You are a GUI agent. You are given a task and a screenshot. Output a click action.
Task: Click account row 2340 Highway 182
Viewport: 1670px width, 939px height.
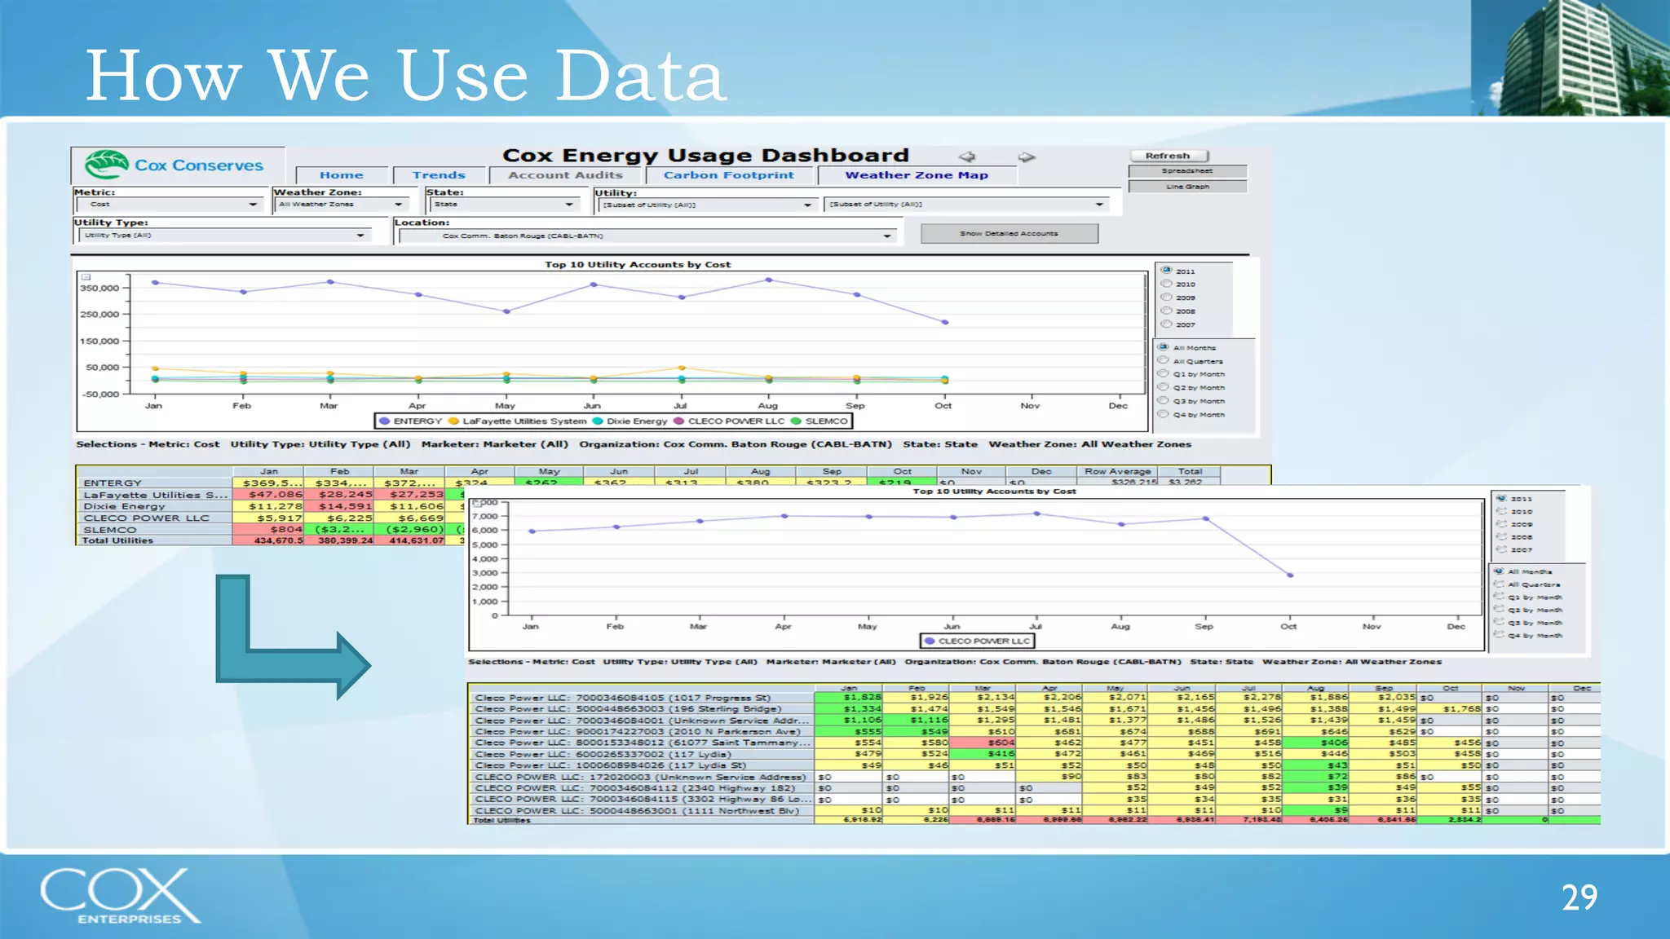[x=641, y=788]
